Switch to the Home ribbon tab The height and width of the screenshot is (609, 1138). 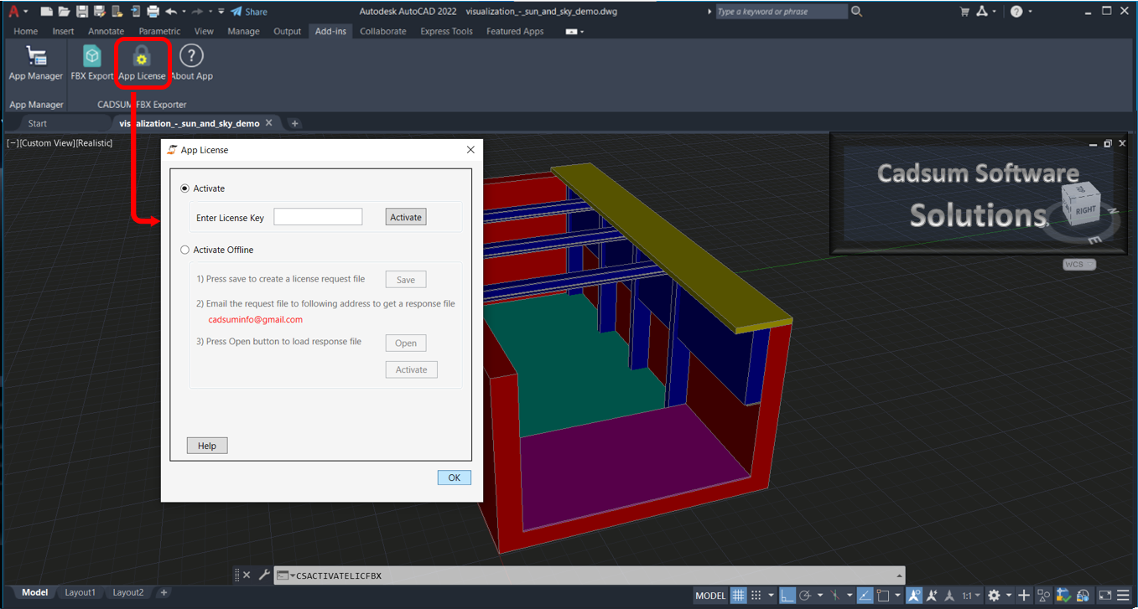point(25,31)
